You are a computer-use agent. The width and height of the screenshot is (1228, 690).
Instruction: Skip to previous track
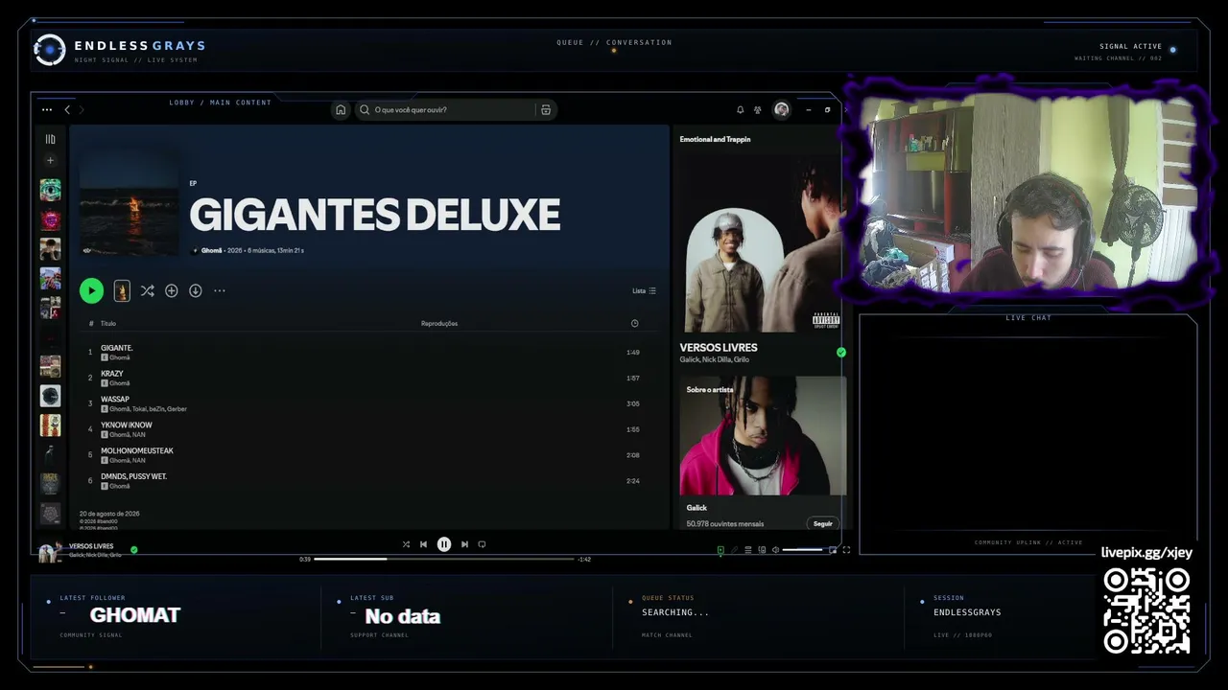tap(423, 544)
